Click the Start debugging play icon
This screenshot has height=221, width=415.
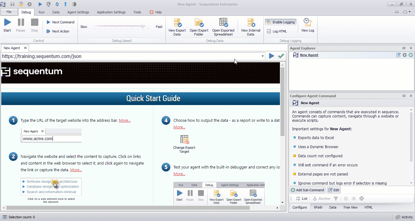point(7,22)
